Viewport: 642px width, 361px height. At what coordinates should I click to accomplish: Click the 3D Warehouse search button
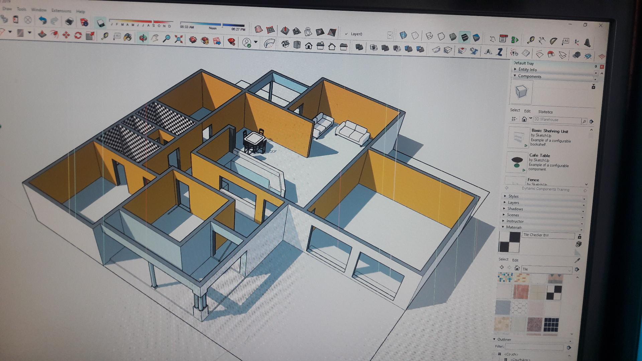(x=584, y=121)
